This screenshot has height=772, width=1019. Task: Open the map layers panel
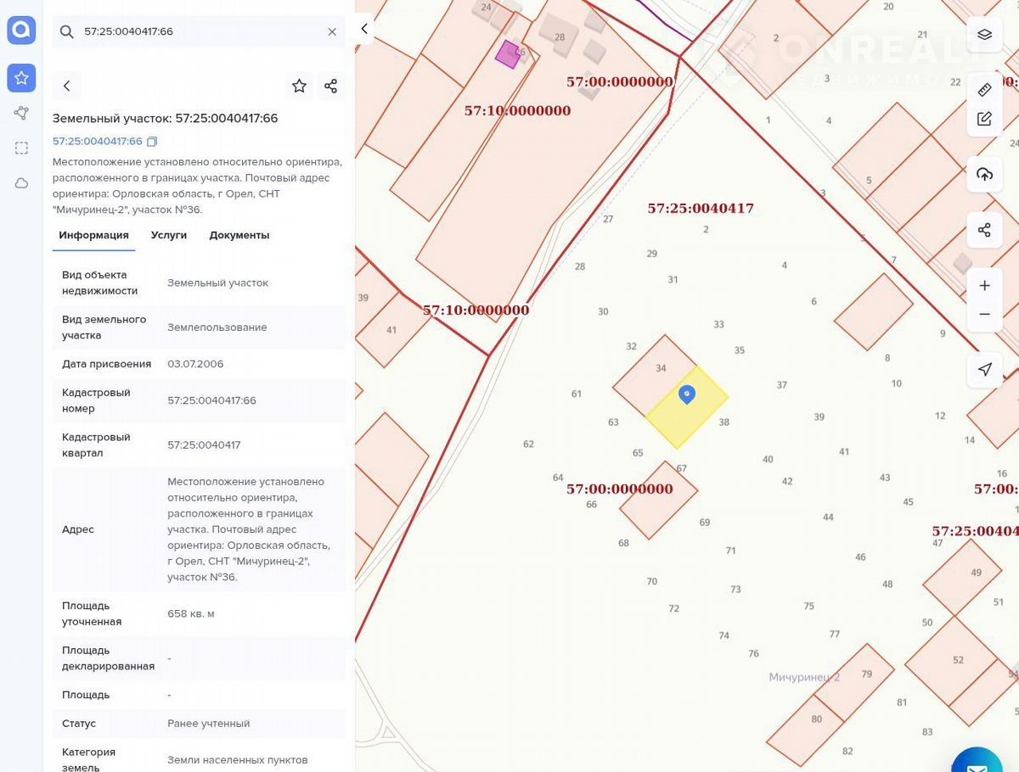point(984,35)
